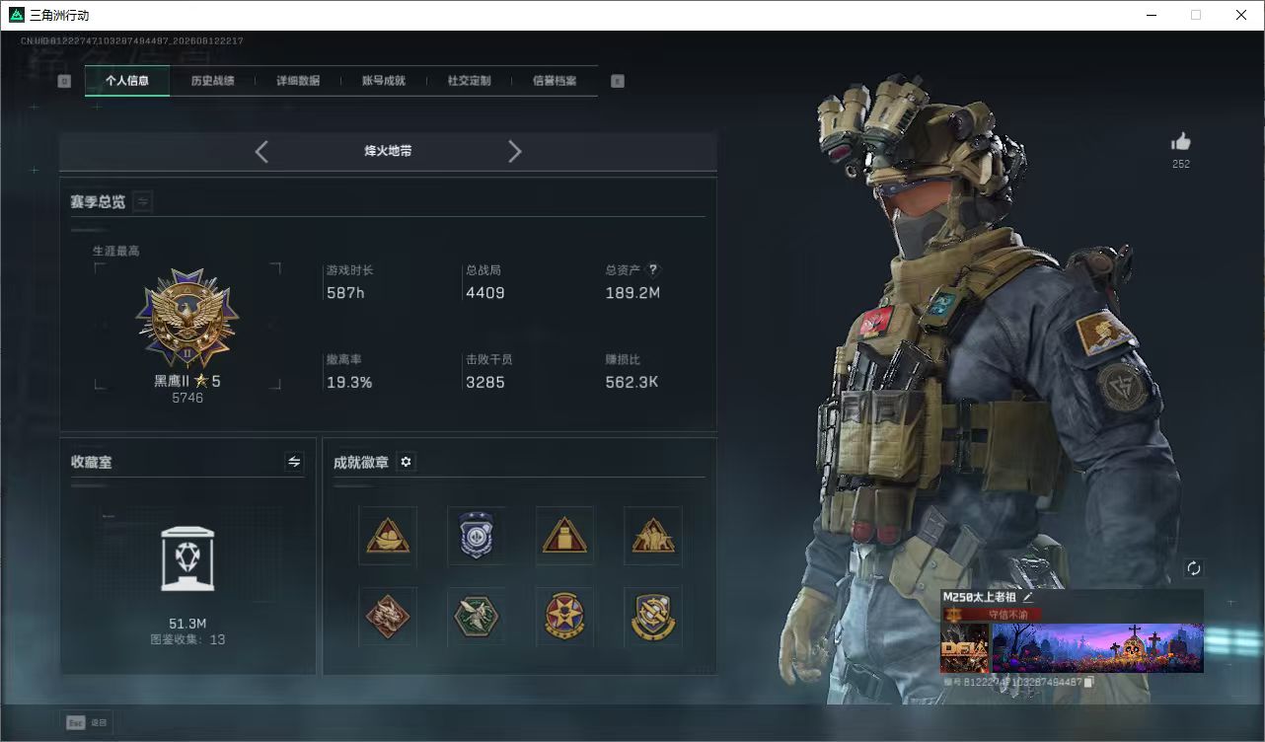Maximize the 三角洲行动 window
This screenshot has height=742, width=1265.
[x=1196, y=15]
